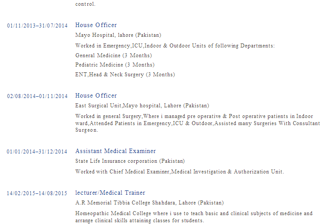Click the "Homeopathic Medical College" description paragraph

193,217
